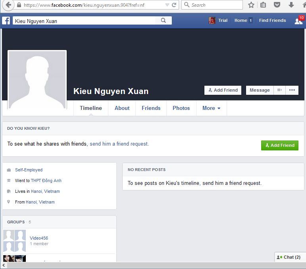Open the three-dots more actions button
The width and height of the screenshot is (306, 269).
292,90
